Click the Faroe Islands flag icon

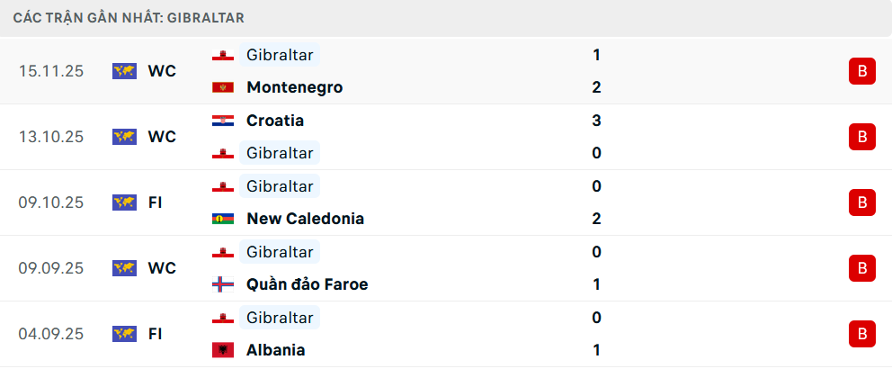[222, 284]
